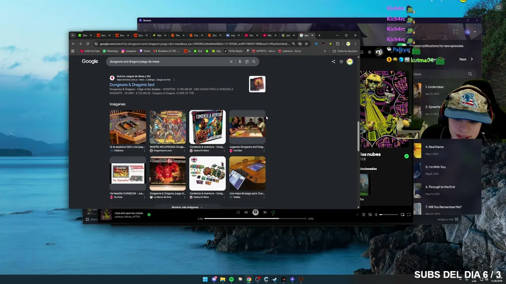Select Stremio episode 4. Real Name
Viewport: 506px width, 284px height.
pyautogui.click(x=447, y=150)
